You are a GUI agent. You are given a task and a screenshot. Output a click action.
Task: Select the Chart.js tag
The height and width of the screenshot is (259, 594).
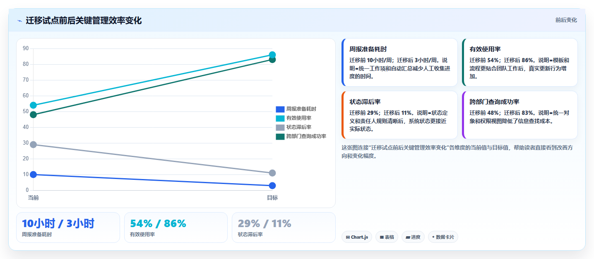click(357, 237)
